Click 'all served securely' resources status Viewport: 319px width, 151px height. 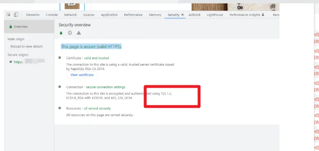[97, 108]
